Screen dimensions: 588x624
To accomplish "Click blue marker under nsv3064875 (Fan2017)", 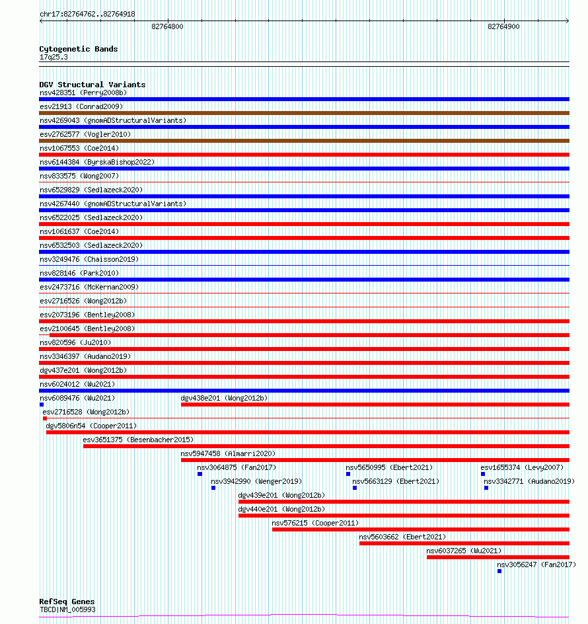I will tap(200, 474).
